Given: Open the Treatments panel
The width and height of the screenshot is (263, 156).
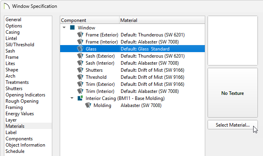Looking at the screenshot, I should point(17,82).
